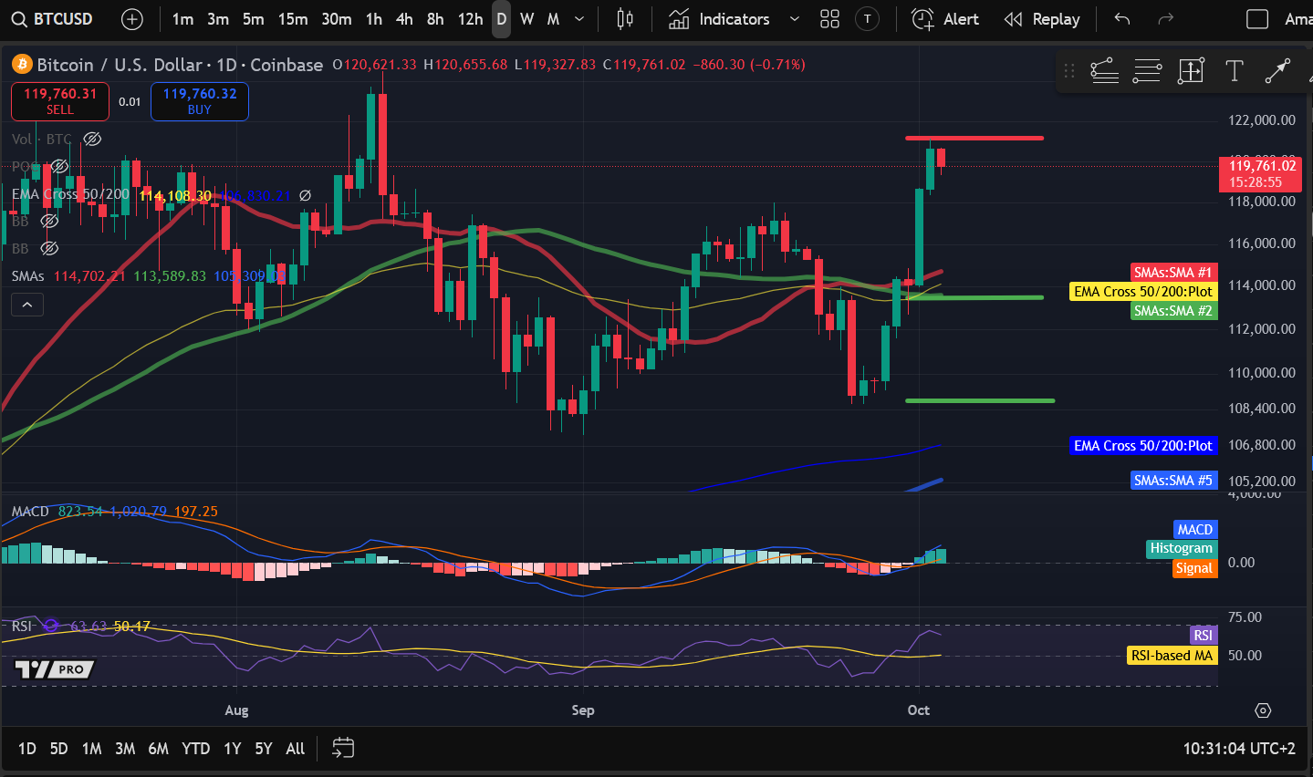Click the SMAs legend title
The image size is (1313, 777).
tap(28, 275)
